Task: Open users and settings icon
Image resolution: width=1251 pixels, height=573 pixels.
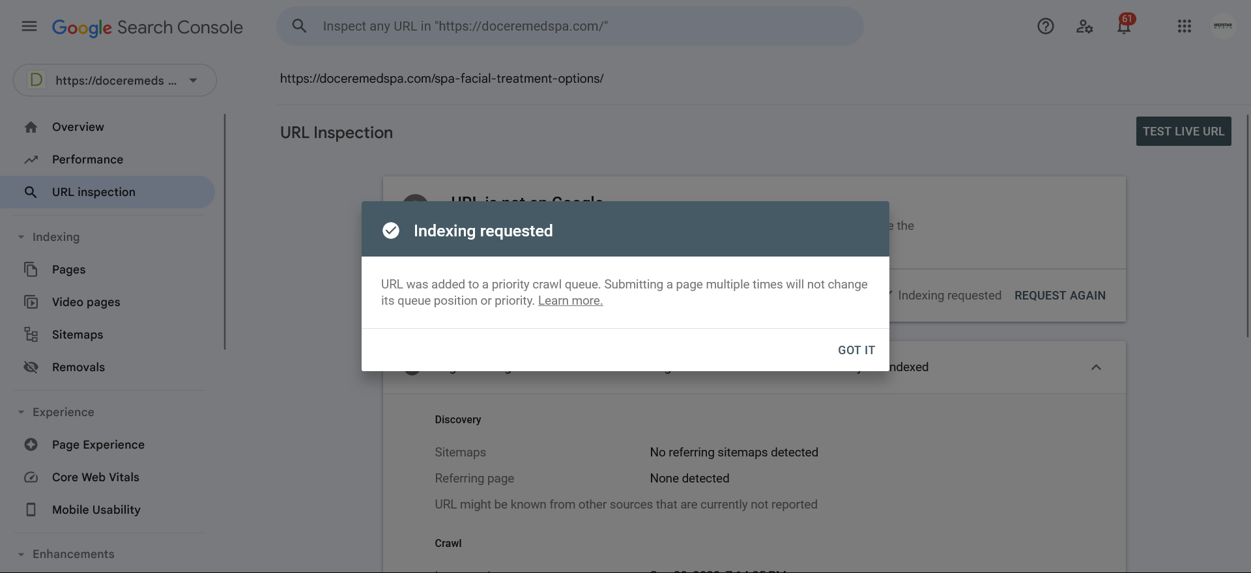Action: [x=1084, y=26]
